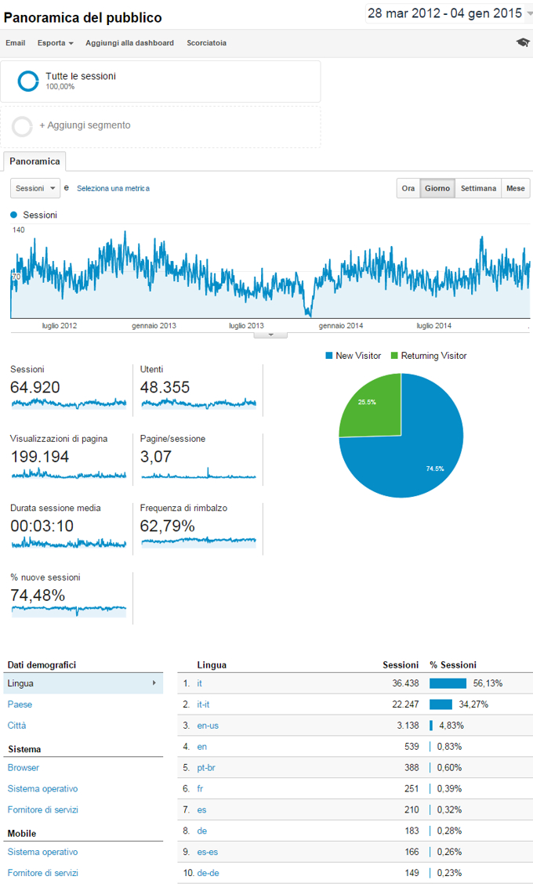Open the graduation cap education icon
This screenshot has height=887, width=533.
click(523, 42)
